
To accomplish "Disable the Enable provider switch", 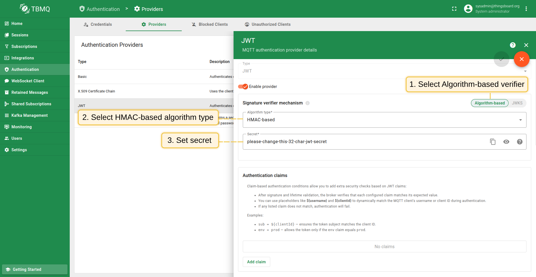I will click(x=243, y=87).
